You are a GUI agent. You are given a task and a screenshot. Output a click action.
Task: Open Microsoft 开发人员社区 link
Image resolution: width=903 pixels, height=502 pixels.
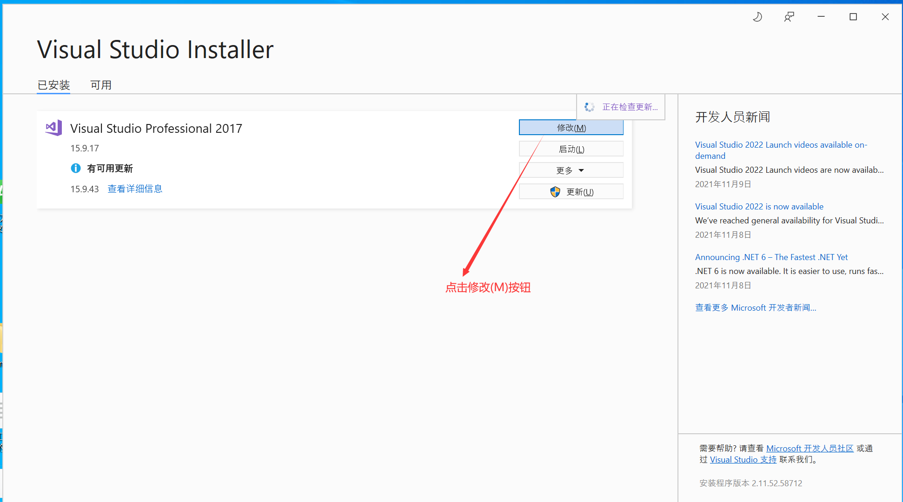pos(810,448)
